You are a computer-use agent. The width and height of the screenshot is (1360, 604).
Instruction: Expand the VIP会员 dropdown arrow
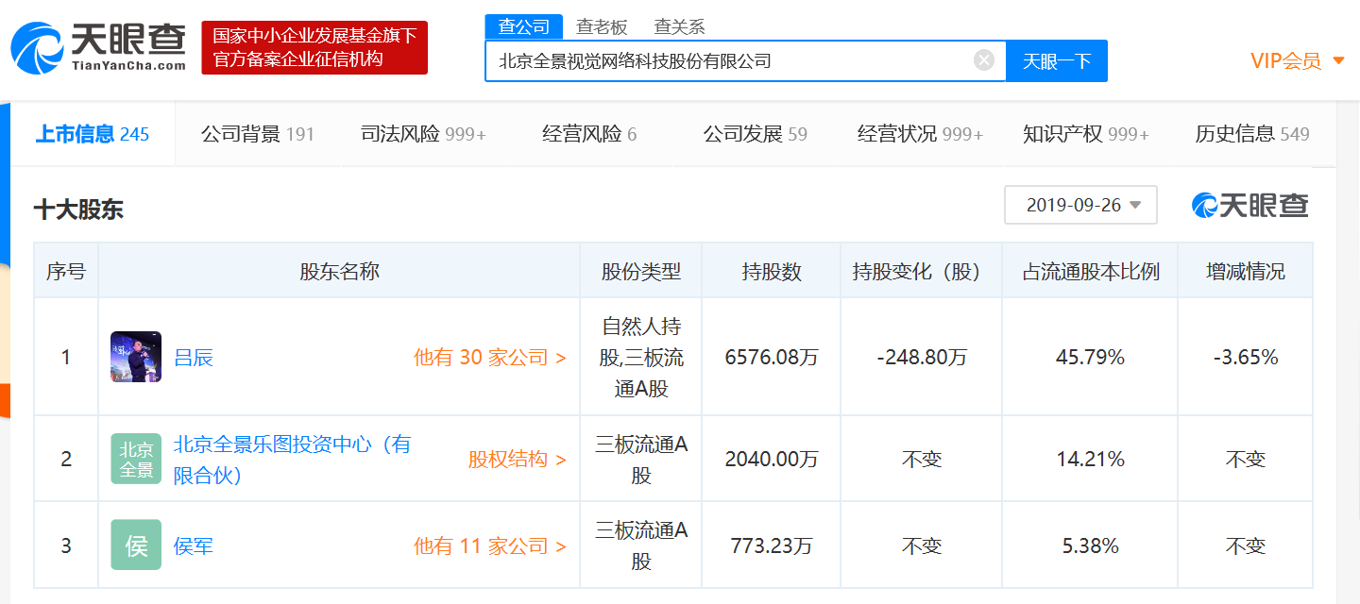click(x=1338, y=61)
